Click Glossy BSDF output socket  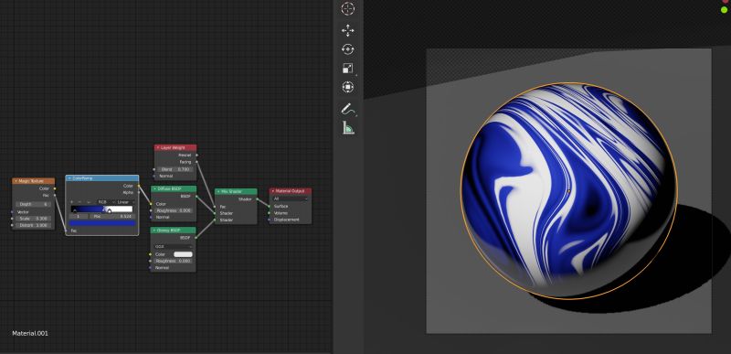pyautogui.click(x=196, y=238)
